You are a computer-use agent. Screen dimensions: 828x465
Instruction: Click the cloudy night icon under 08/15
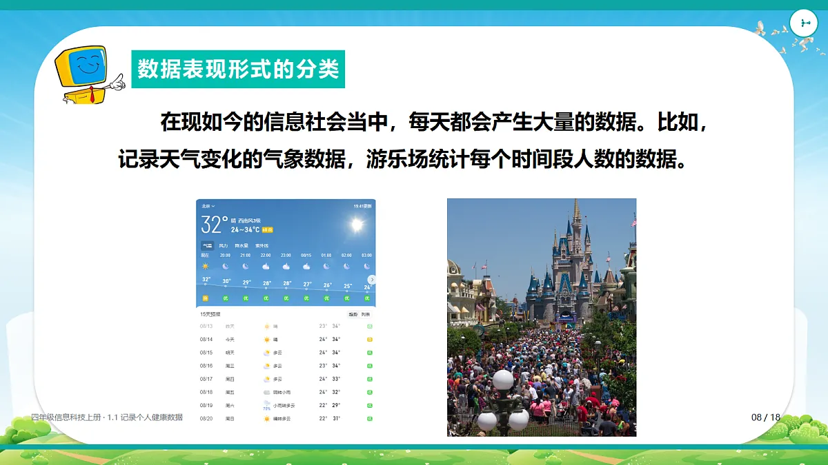[x=306, y=266]
